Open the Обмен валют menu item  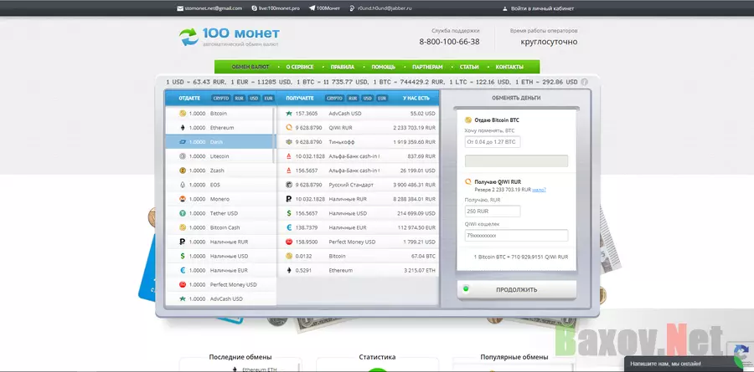click(x=250, y=67)
